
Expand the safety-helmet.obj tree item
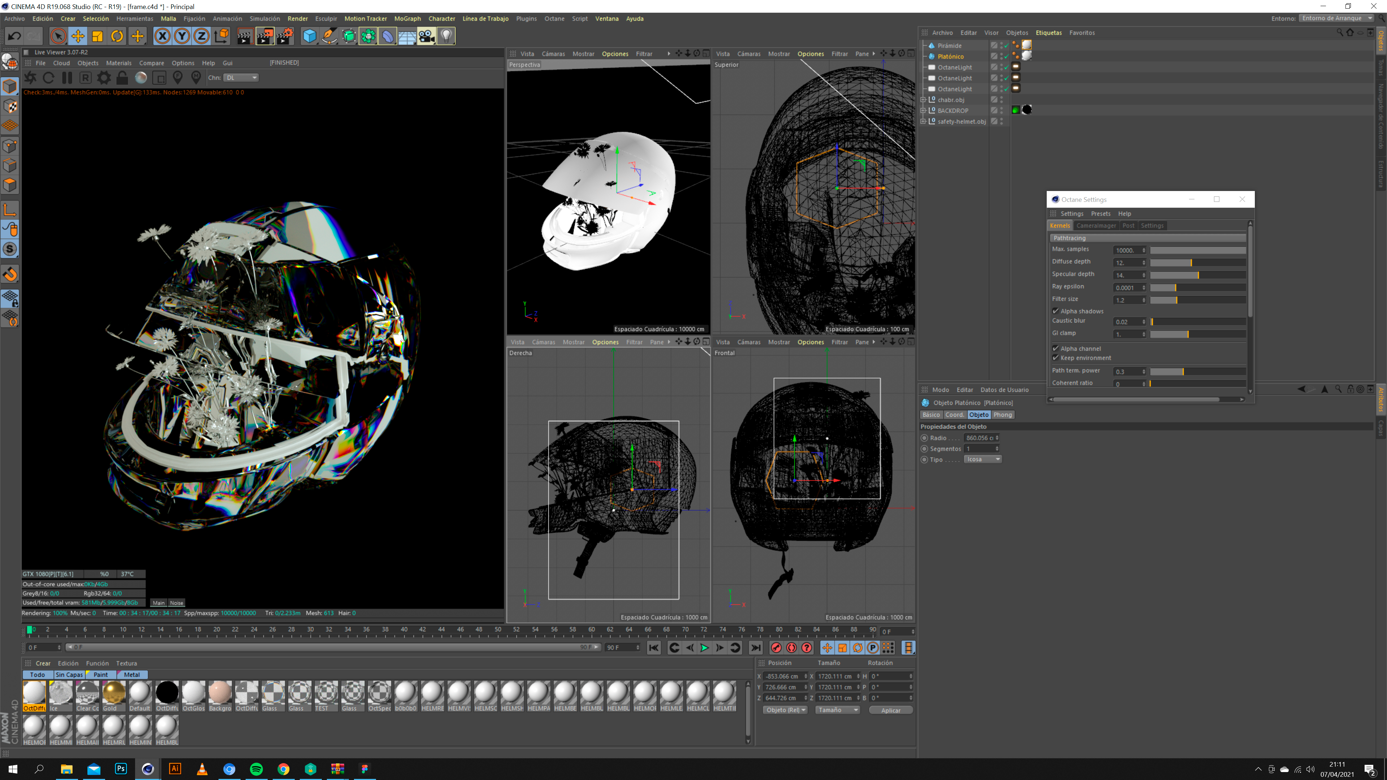coord(923,121)
